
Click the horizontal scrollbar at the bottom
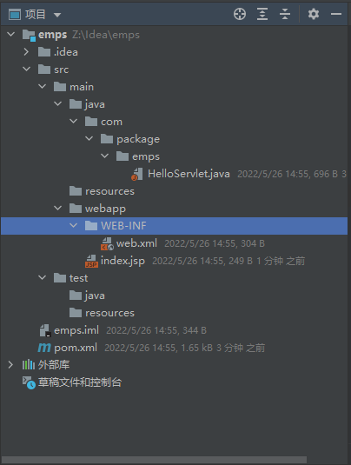(x=154, y=460)
